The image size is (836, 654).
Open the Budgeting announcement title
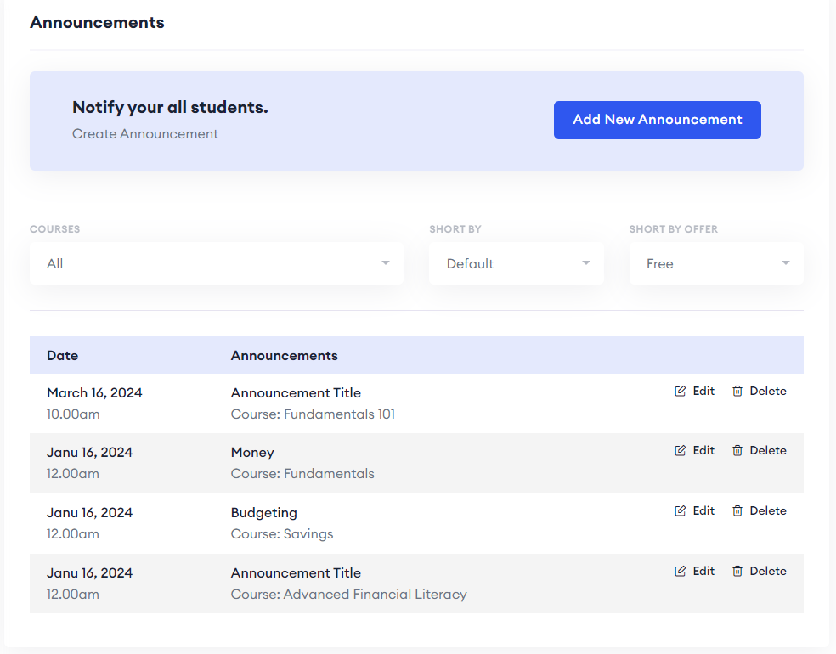pyautogui.click(x=263, y=512)
